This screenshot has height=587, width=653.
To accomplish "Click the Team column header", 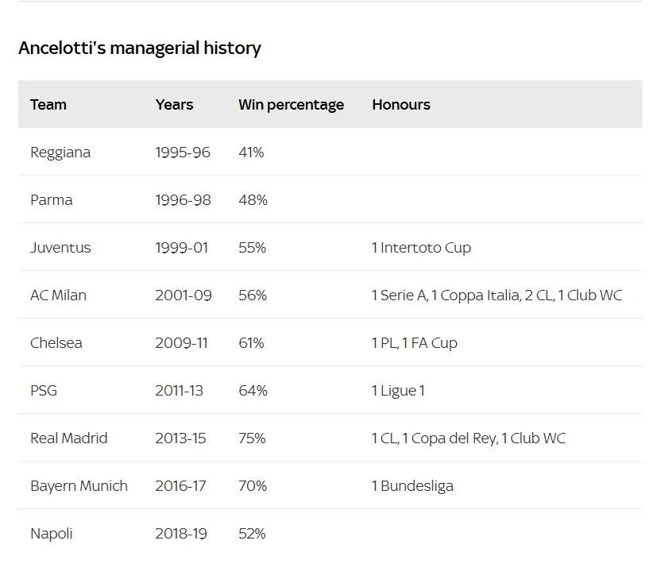I will click(x=48, y=104).
